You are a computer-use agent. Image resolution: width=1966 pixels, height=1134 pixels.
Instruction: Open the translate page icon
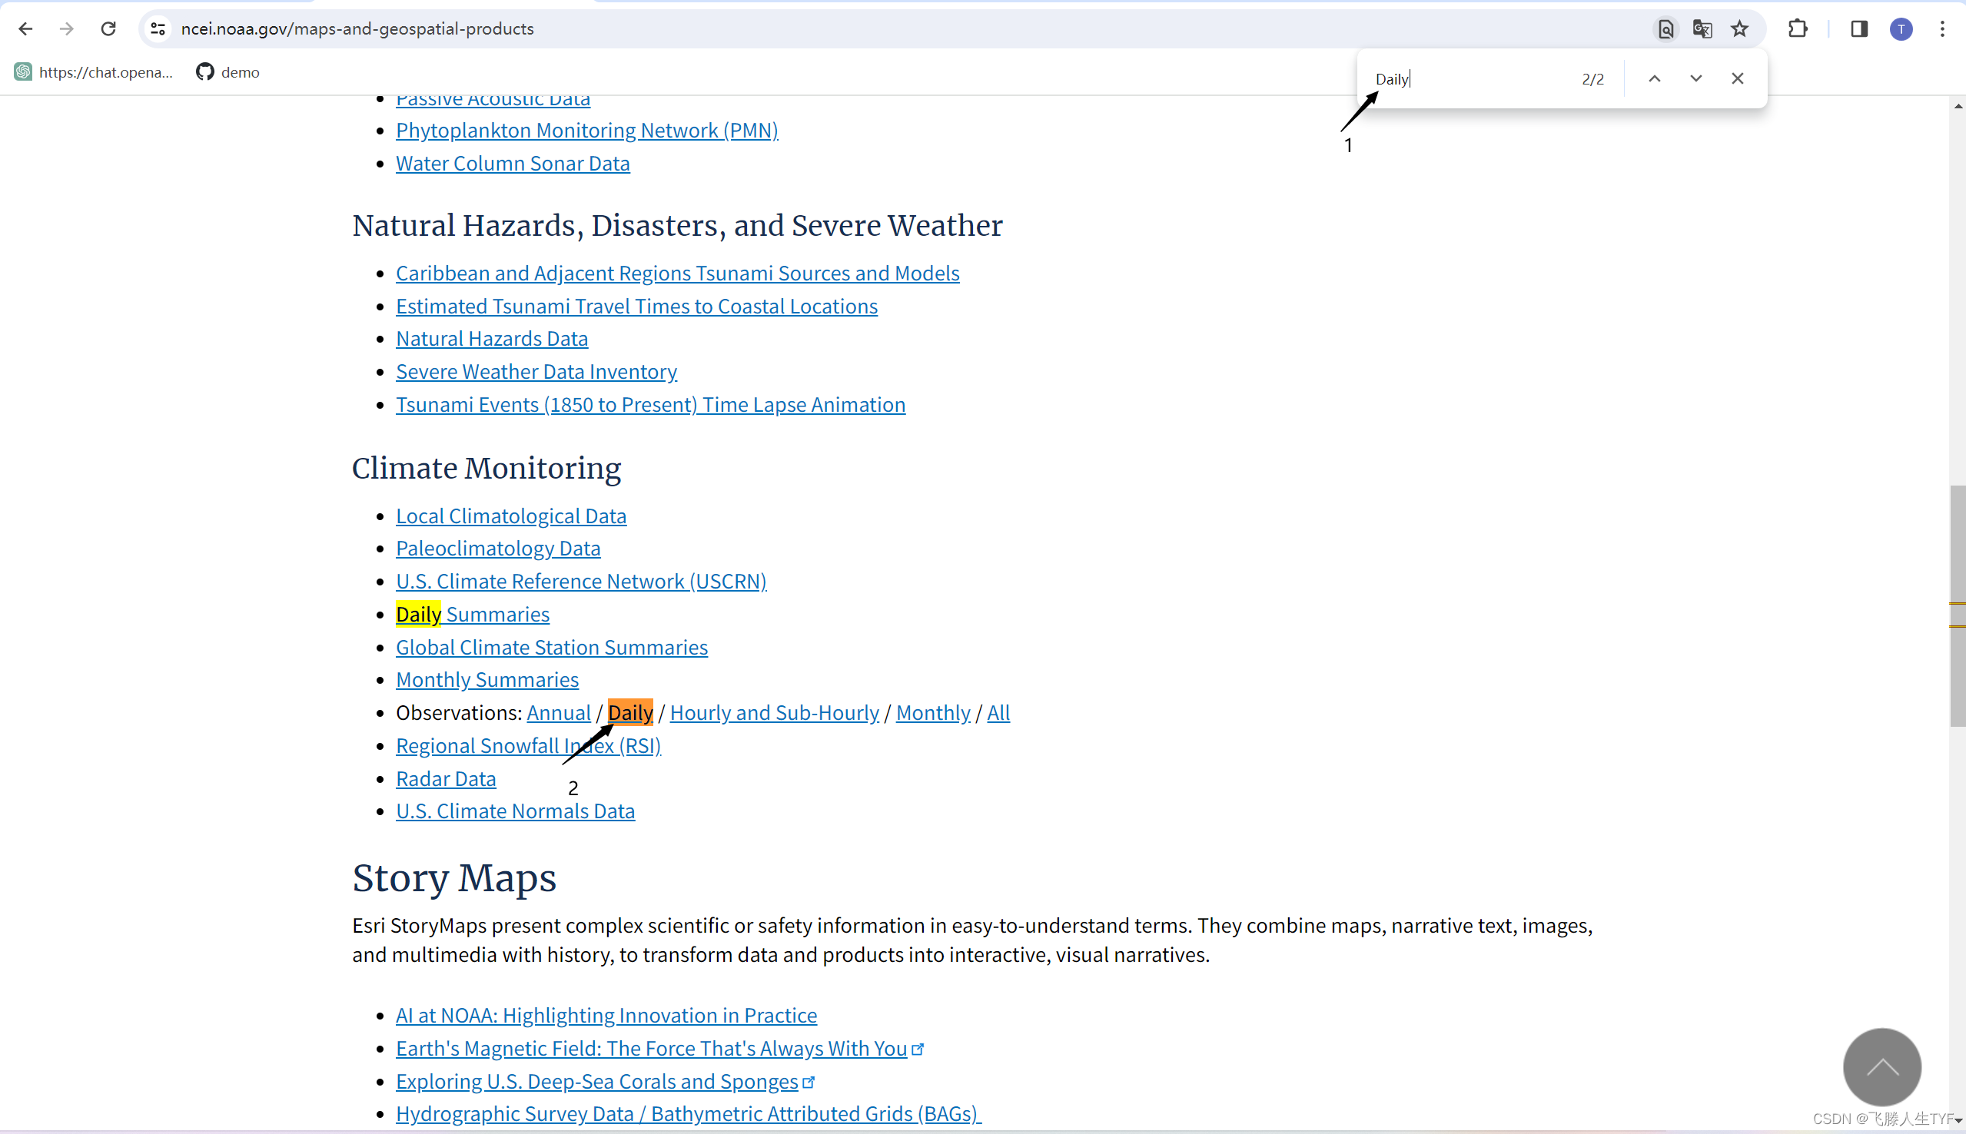(x=1702, y=29)
